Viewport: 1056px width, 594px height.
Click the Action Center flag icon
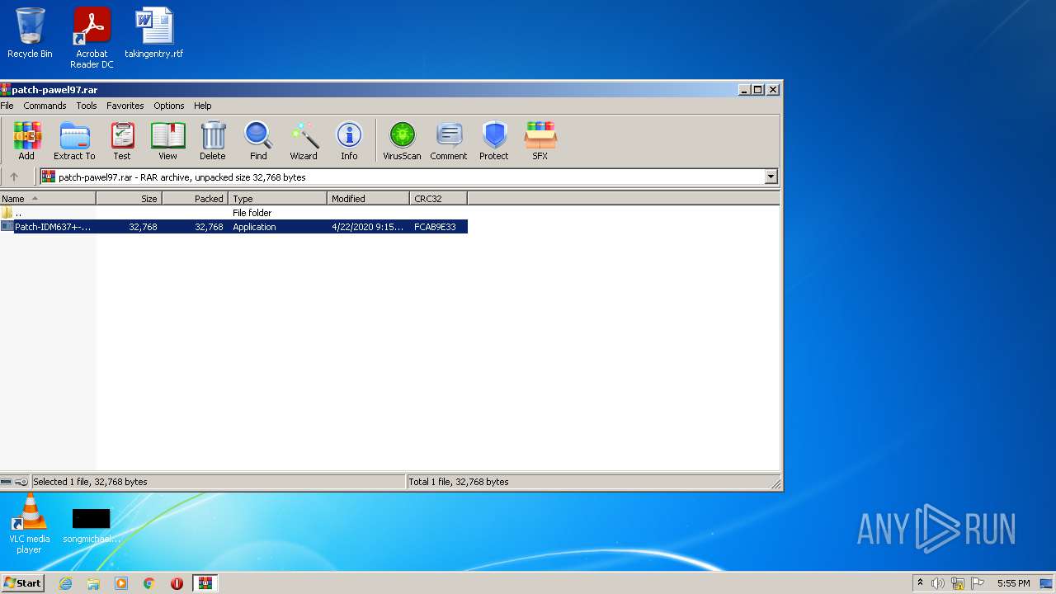[978, 583]
